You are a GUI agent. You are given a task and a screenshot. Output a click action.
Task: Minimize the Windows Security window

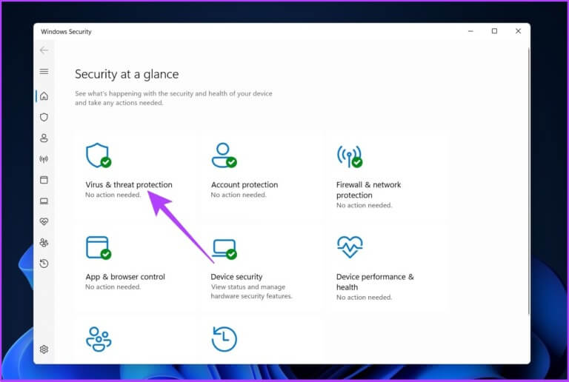[x=470, y=31]
